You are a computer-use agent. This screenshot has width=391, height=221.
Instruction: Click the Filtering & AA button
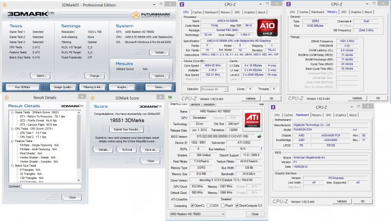pyautogui.click(x=93, y=87)
